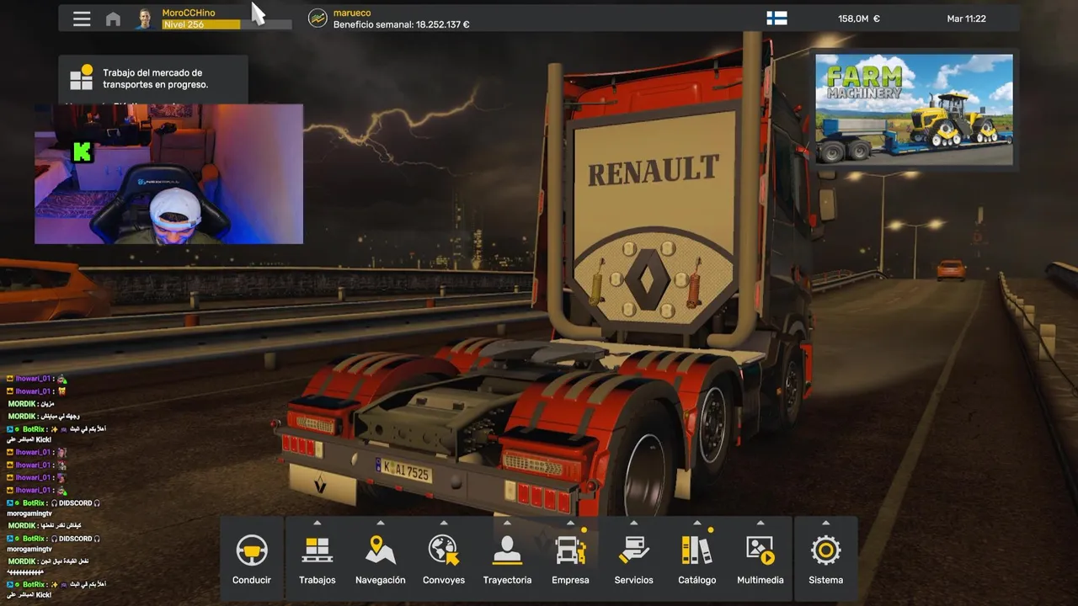Image resolution: width=1078 pixels, height=606 pixels.
Task: Open Multimedia picture-play icon
Action: pyautogui.click(x=760, y=550)
